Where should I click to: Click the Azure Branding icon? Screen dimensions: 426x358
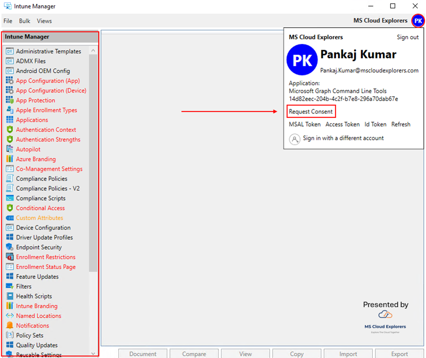point(10,159)
